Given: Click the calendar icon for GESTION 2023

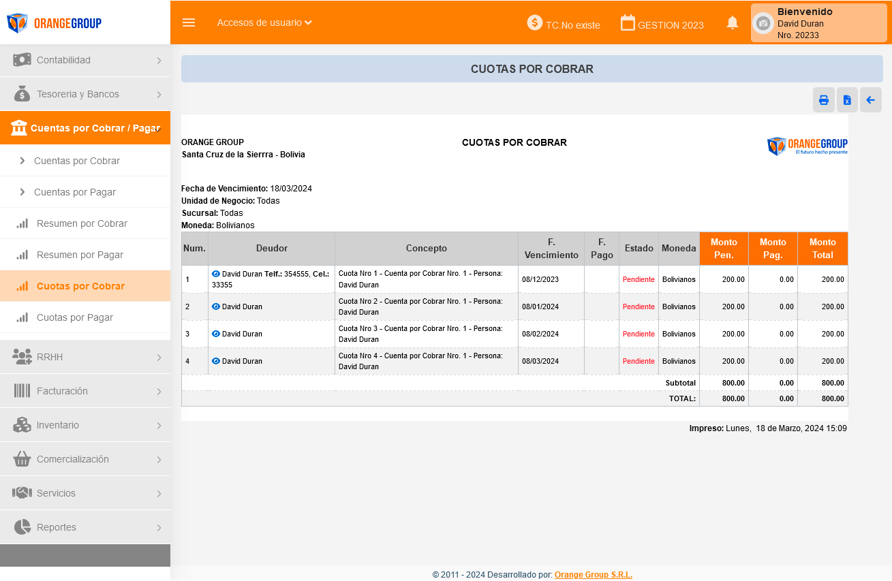Looking at the screenshot, I should 628,23.
